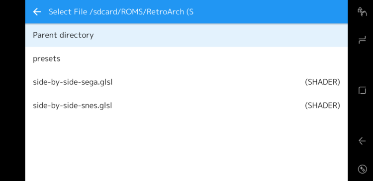Tap the back arrow in the header
This screenshot has height=181, width=373.
click(x=37, y=11)
